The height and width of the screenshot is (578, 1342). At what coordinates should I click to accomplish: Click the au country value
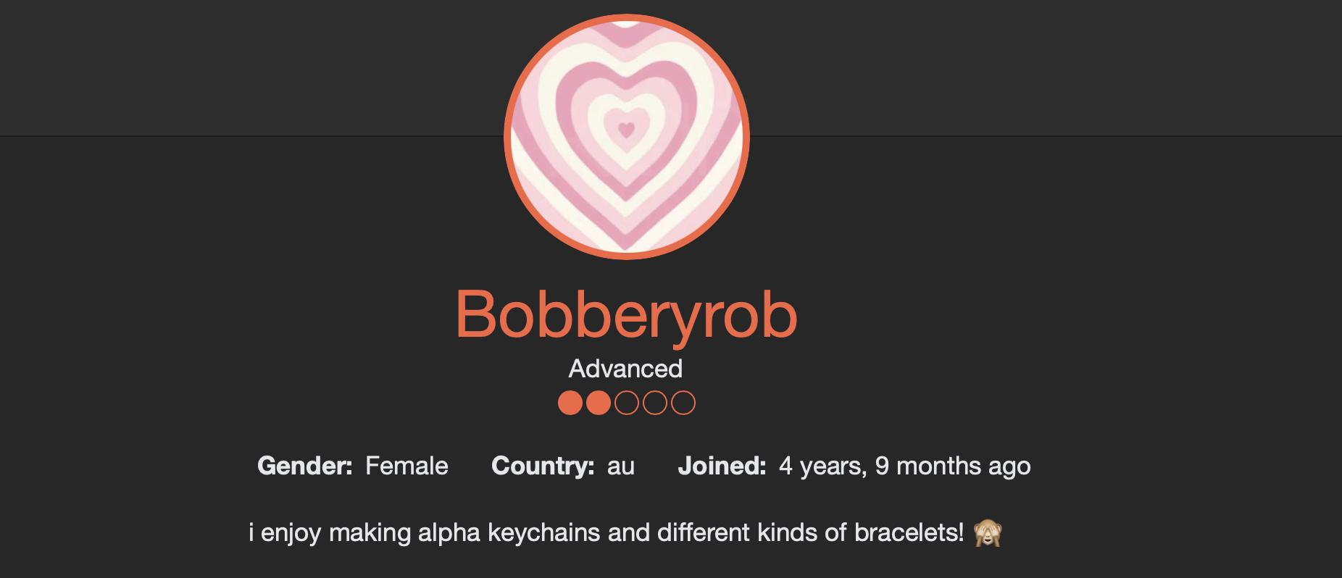(621, 466)
